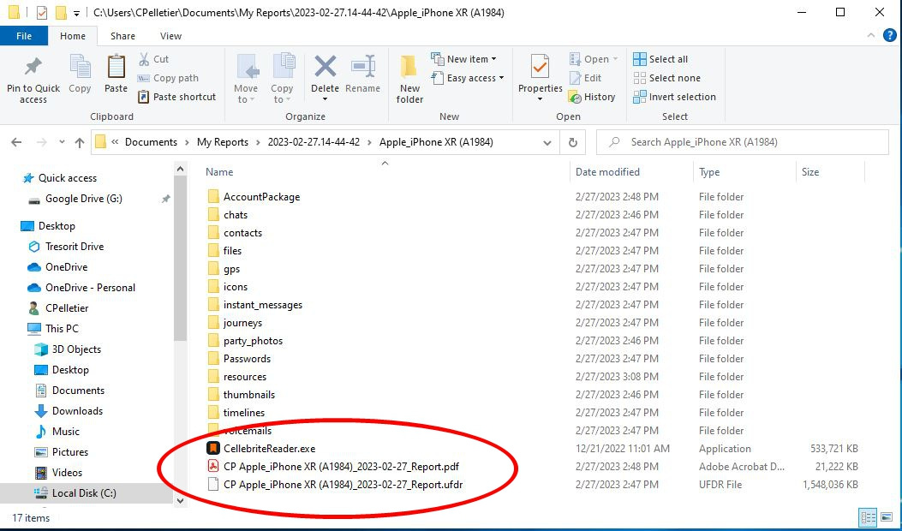Click Paste shortcut in the ribbon

click(x=176, y=97)
